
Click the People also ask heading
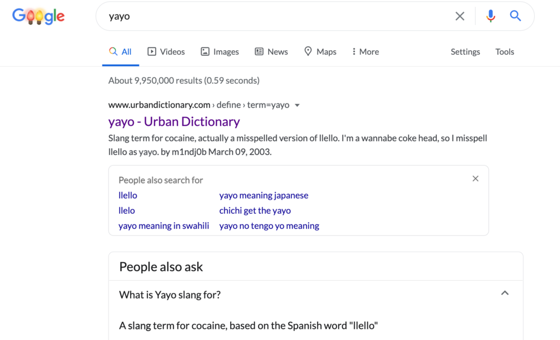[161, 267]
